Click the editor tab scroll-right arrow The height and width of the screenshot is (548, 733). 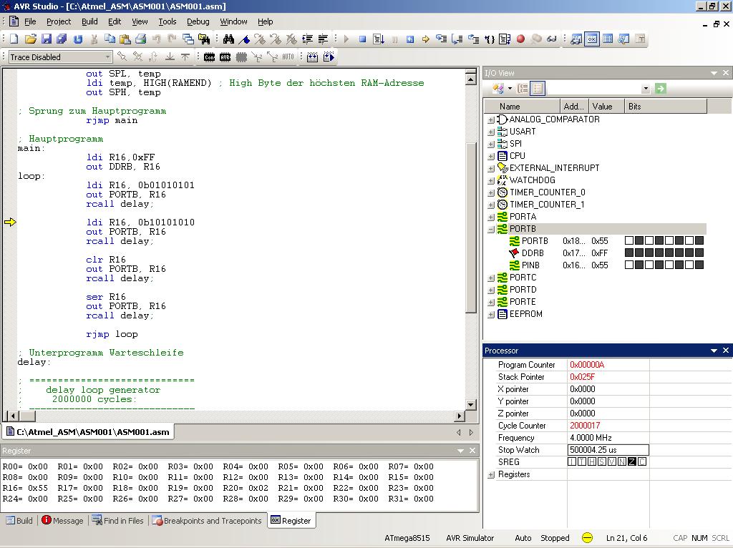point(471,433)
